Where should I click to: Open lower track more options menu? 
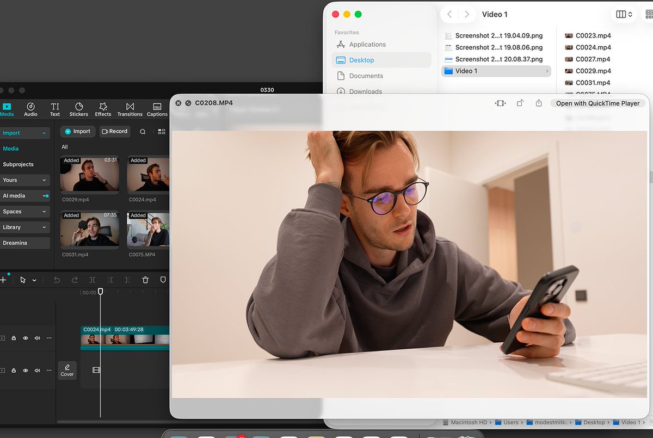pos(49,371)
